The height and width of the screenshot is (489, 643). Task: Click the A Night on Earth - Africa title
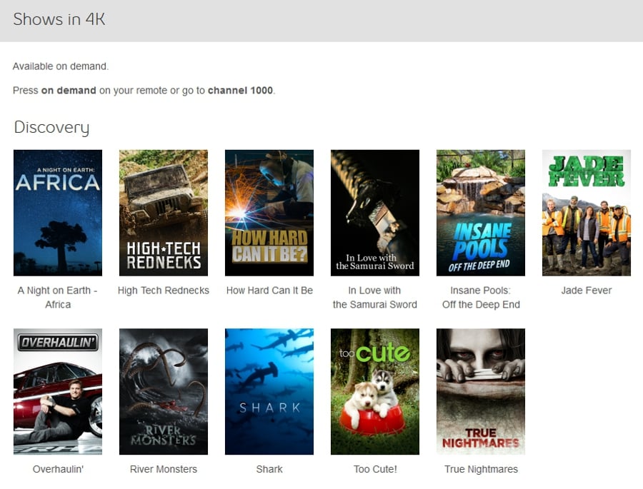(57, 297)
